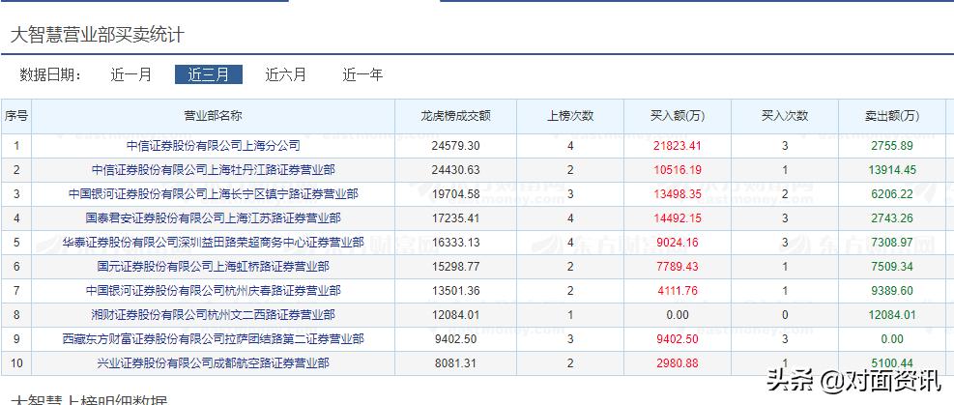Select the 24430.63 turnover cell

455,170
